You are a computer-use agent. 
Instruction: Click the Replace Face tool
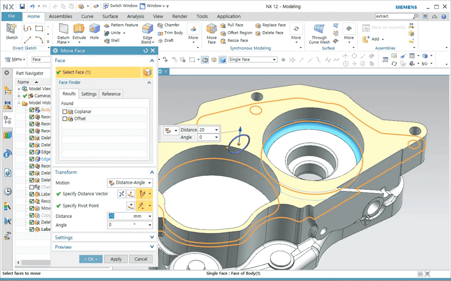click(x=271, y=25)
